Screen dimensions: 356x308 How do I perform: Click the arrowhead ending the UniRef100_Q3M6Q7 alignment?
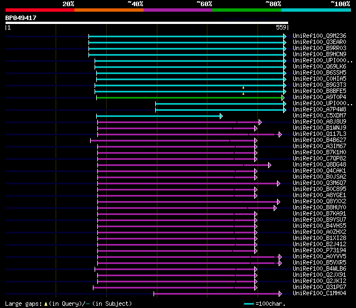point(279,184)
